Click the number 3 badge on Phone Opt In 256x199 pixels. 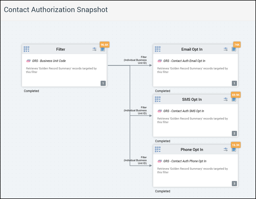click(234, 184)
